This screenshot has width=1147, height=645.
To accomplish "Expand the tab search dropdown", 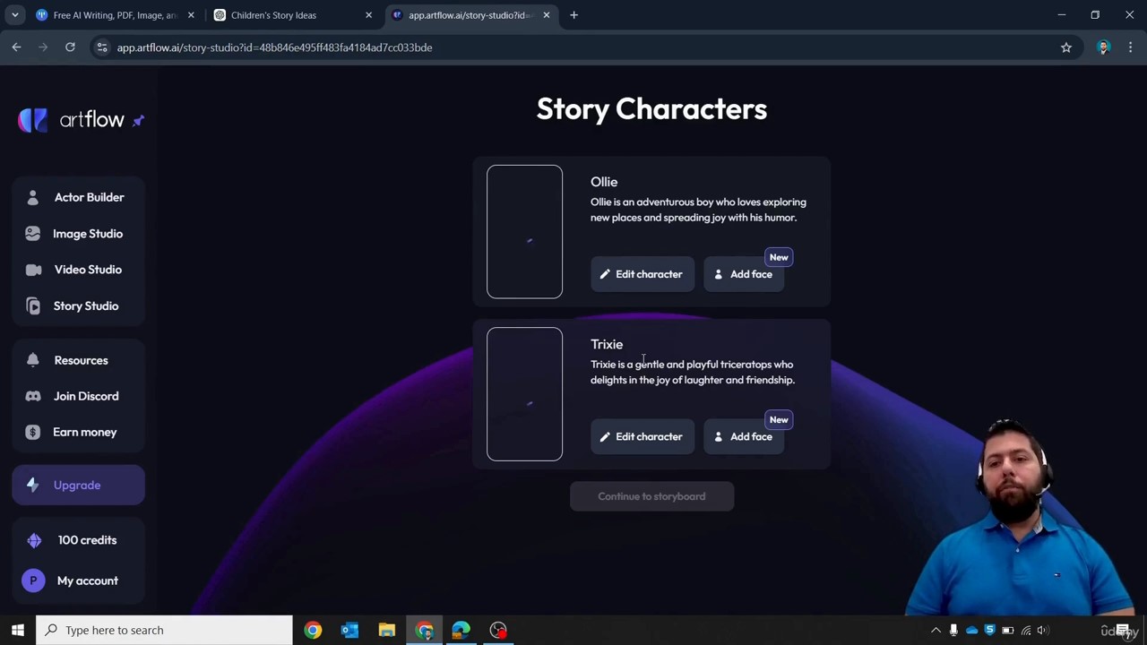I will [x=14, y=15].
